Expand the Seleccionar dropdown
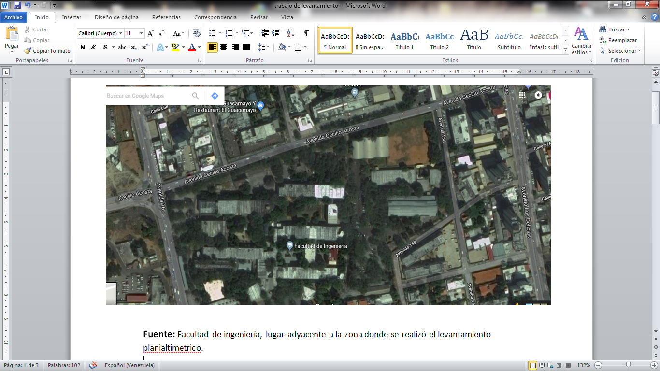The image size is (660, 371). 621,51
